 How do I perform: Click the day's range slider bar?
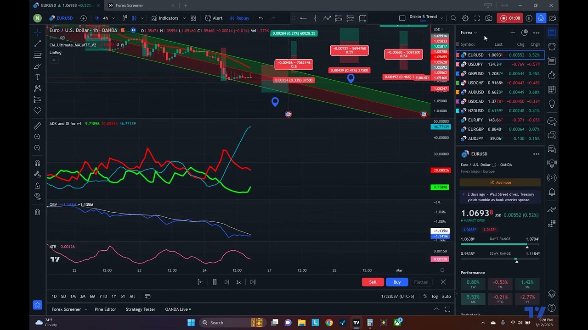[500, 245]
